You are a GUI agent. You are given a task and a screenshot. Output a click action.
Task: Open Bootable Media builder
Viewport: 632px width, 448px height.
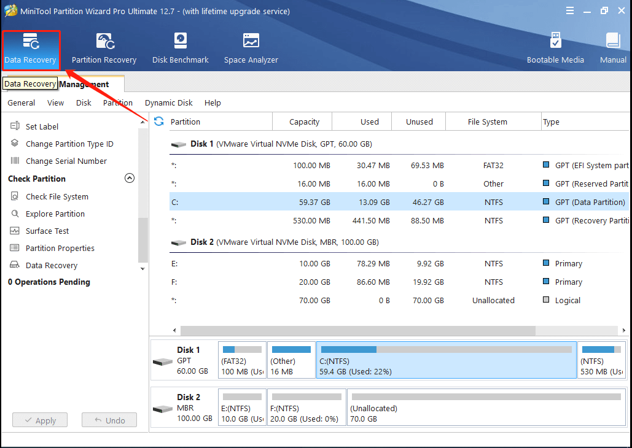click(x=555, y=50)
